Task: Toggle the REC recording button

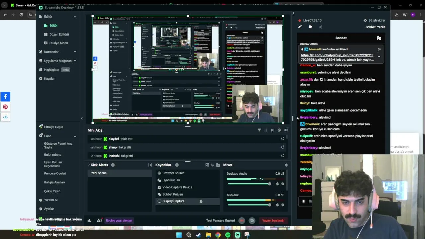Action: [x=242, y=221]
